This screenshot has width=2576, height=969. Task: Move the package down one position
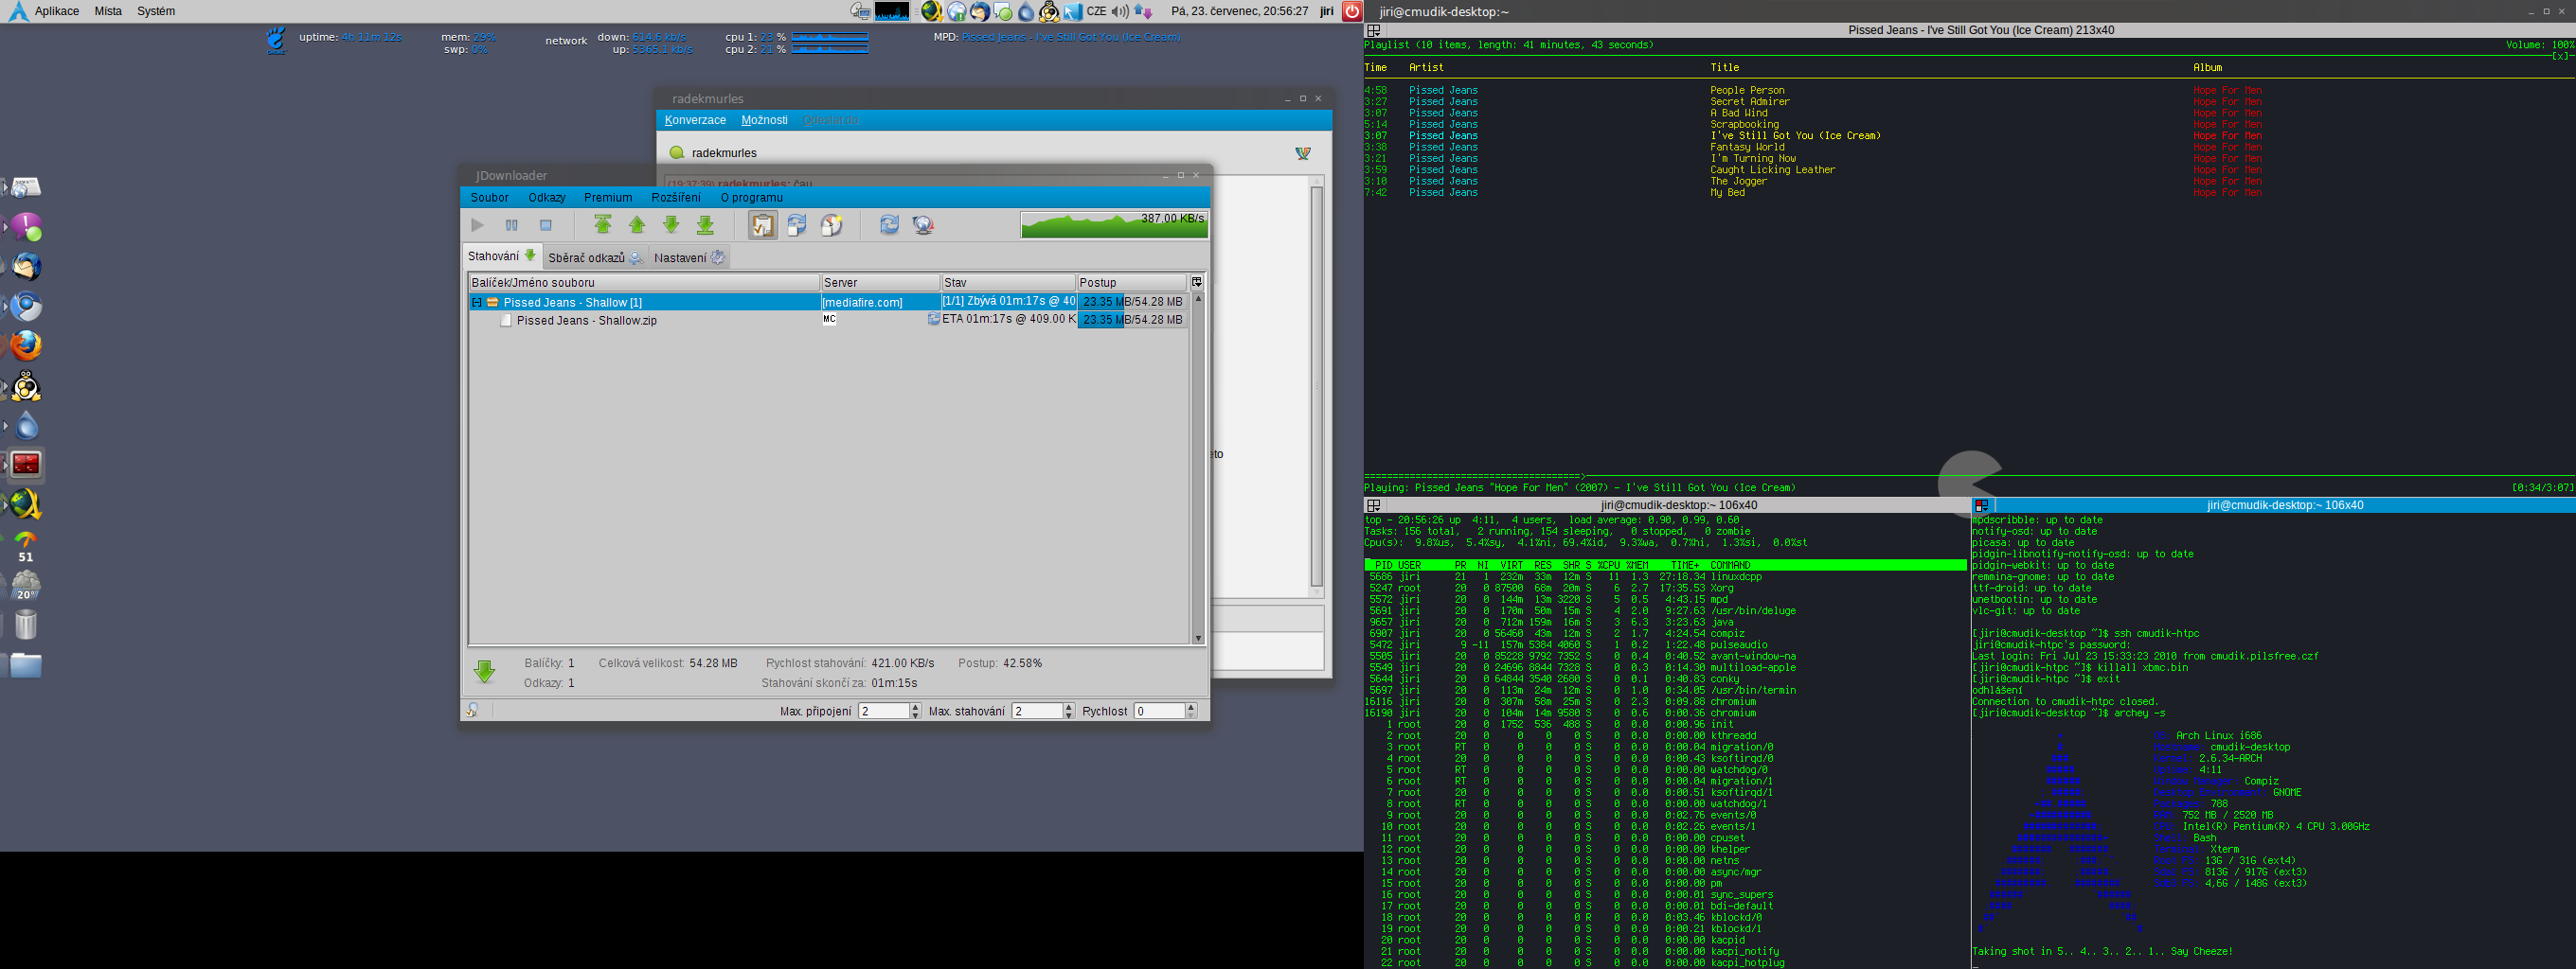[671, 226]
